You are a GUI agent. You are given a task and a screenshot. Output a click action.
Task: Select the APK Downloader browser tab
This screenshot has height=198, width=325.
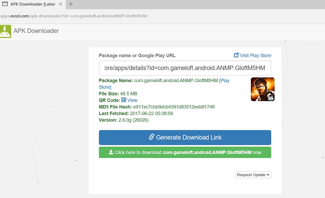[x=32, y=4]
